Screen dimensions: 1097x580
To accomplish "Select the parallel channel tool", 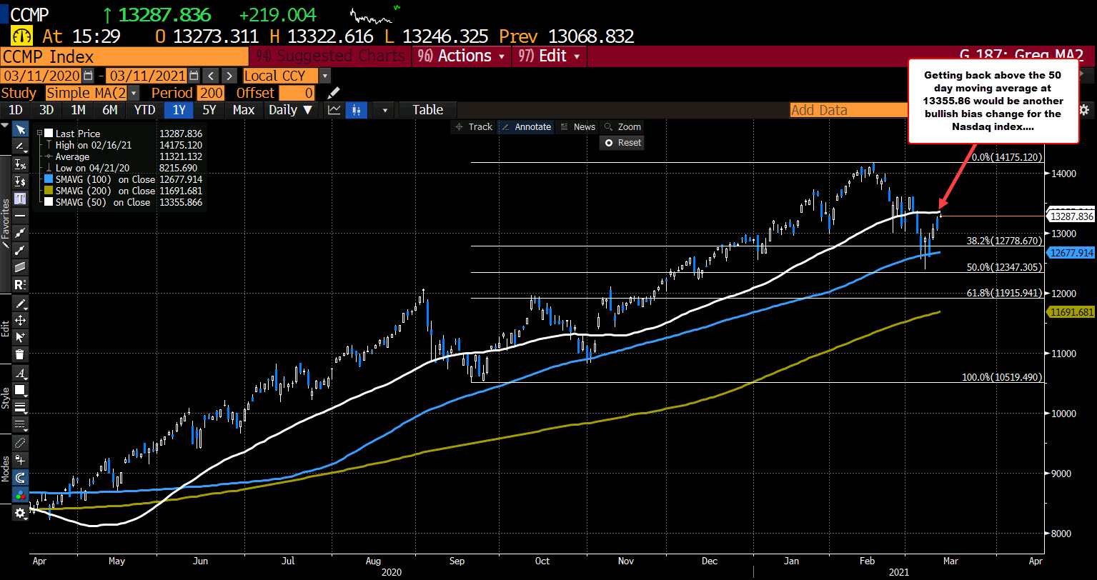I will tap(21, 267).
